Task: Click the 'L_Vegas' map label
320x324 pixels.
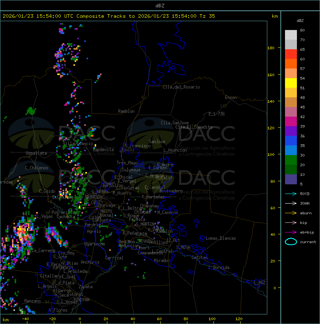Action: pyautogui.click(x=45, y=216)
